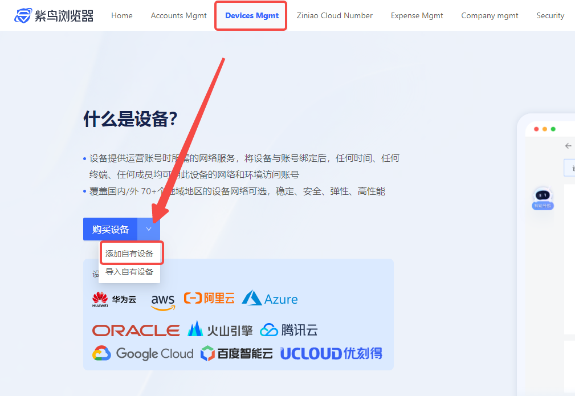The image size is (575, 396).
Task: Click the 腾讯云 logo
Action: 288,330
